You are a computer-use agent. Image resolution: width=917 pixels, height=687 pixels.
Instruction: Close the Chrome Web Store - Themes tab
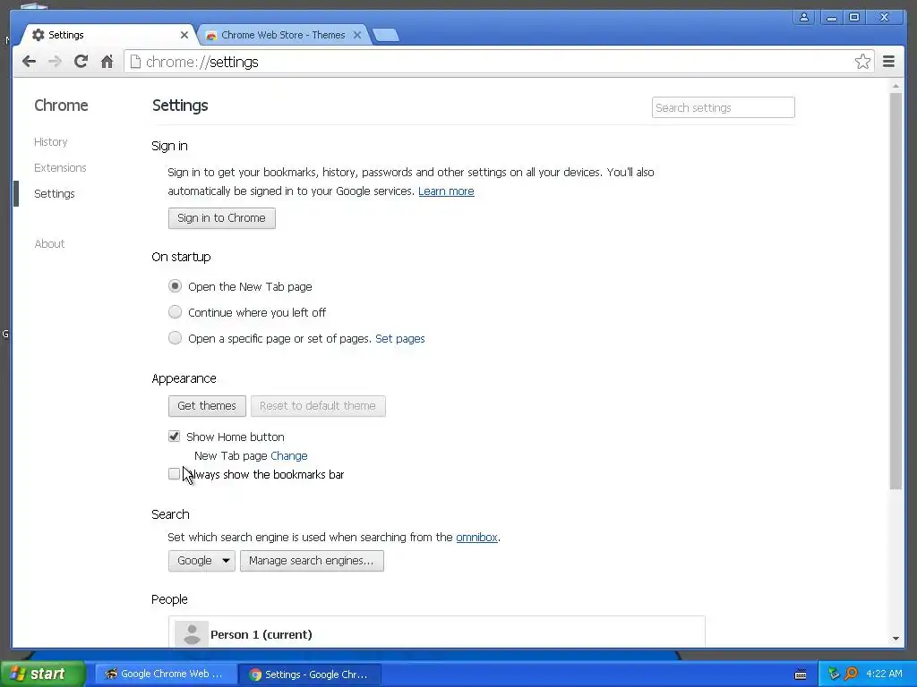[357, 35]
